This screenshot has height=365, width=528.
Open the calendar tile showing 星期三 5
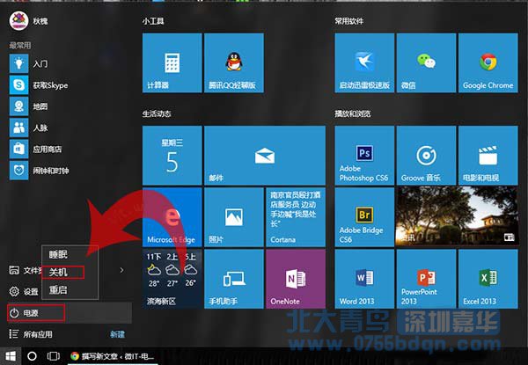tap(172, 156)
